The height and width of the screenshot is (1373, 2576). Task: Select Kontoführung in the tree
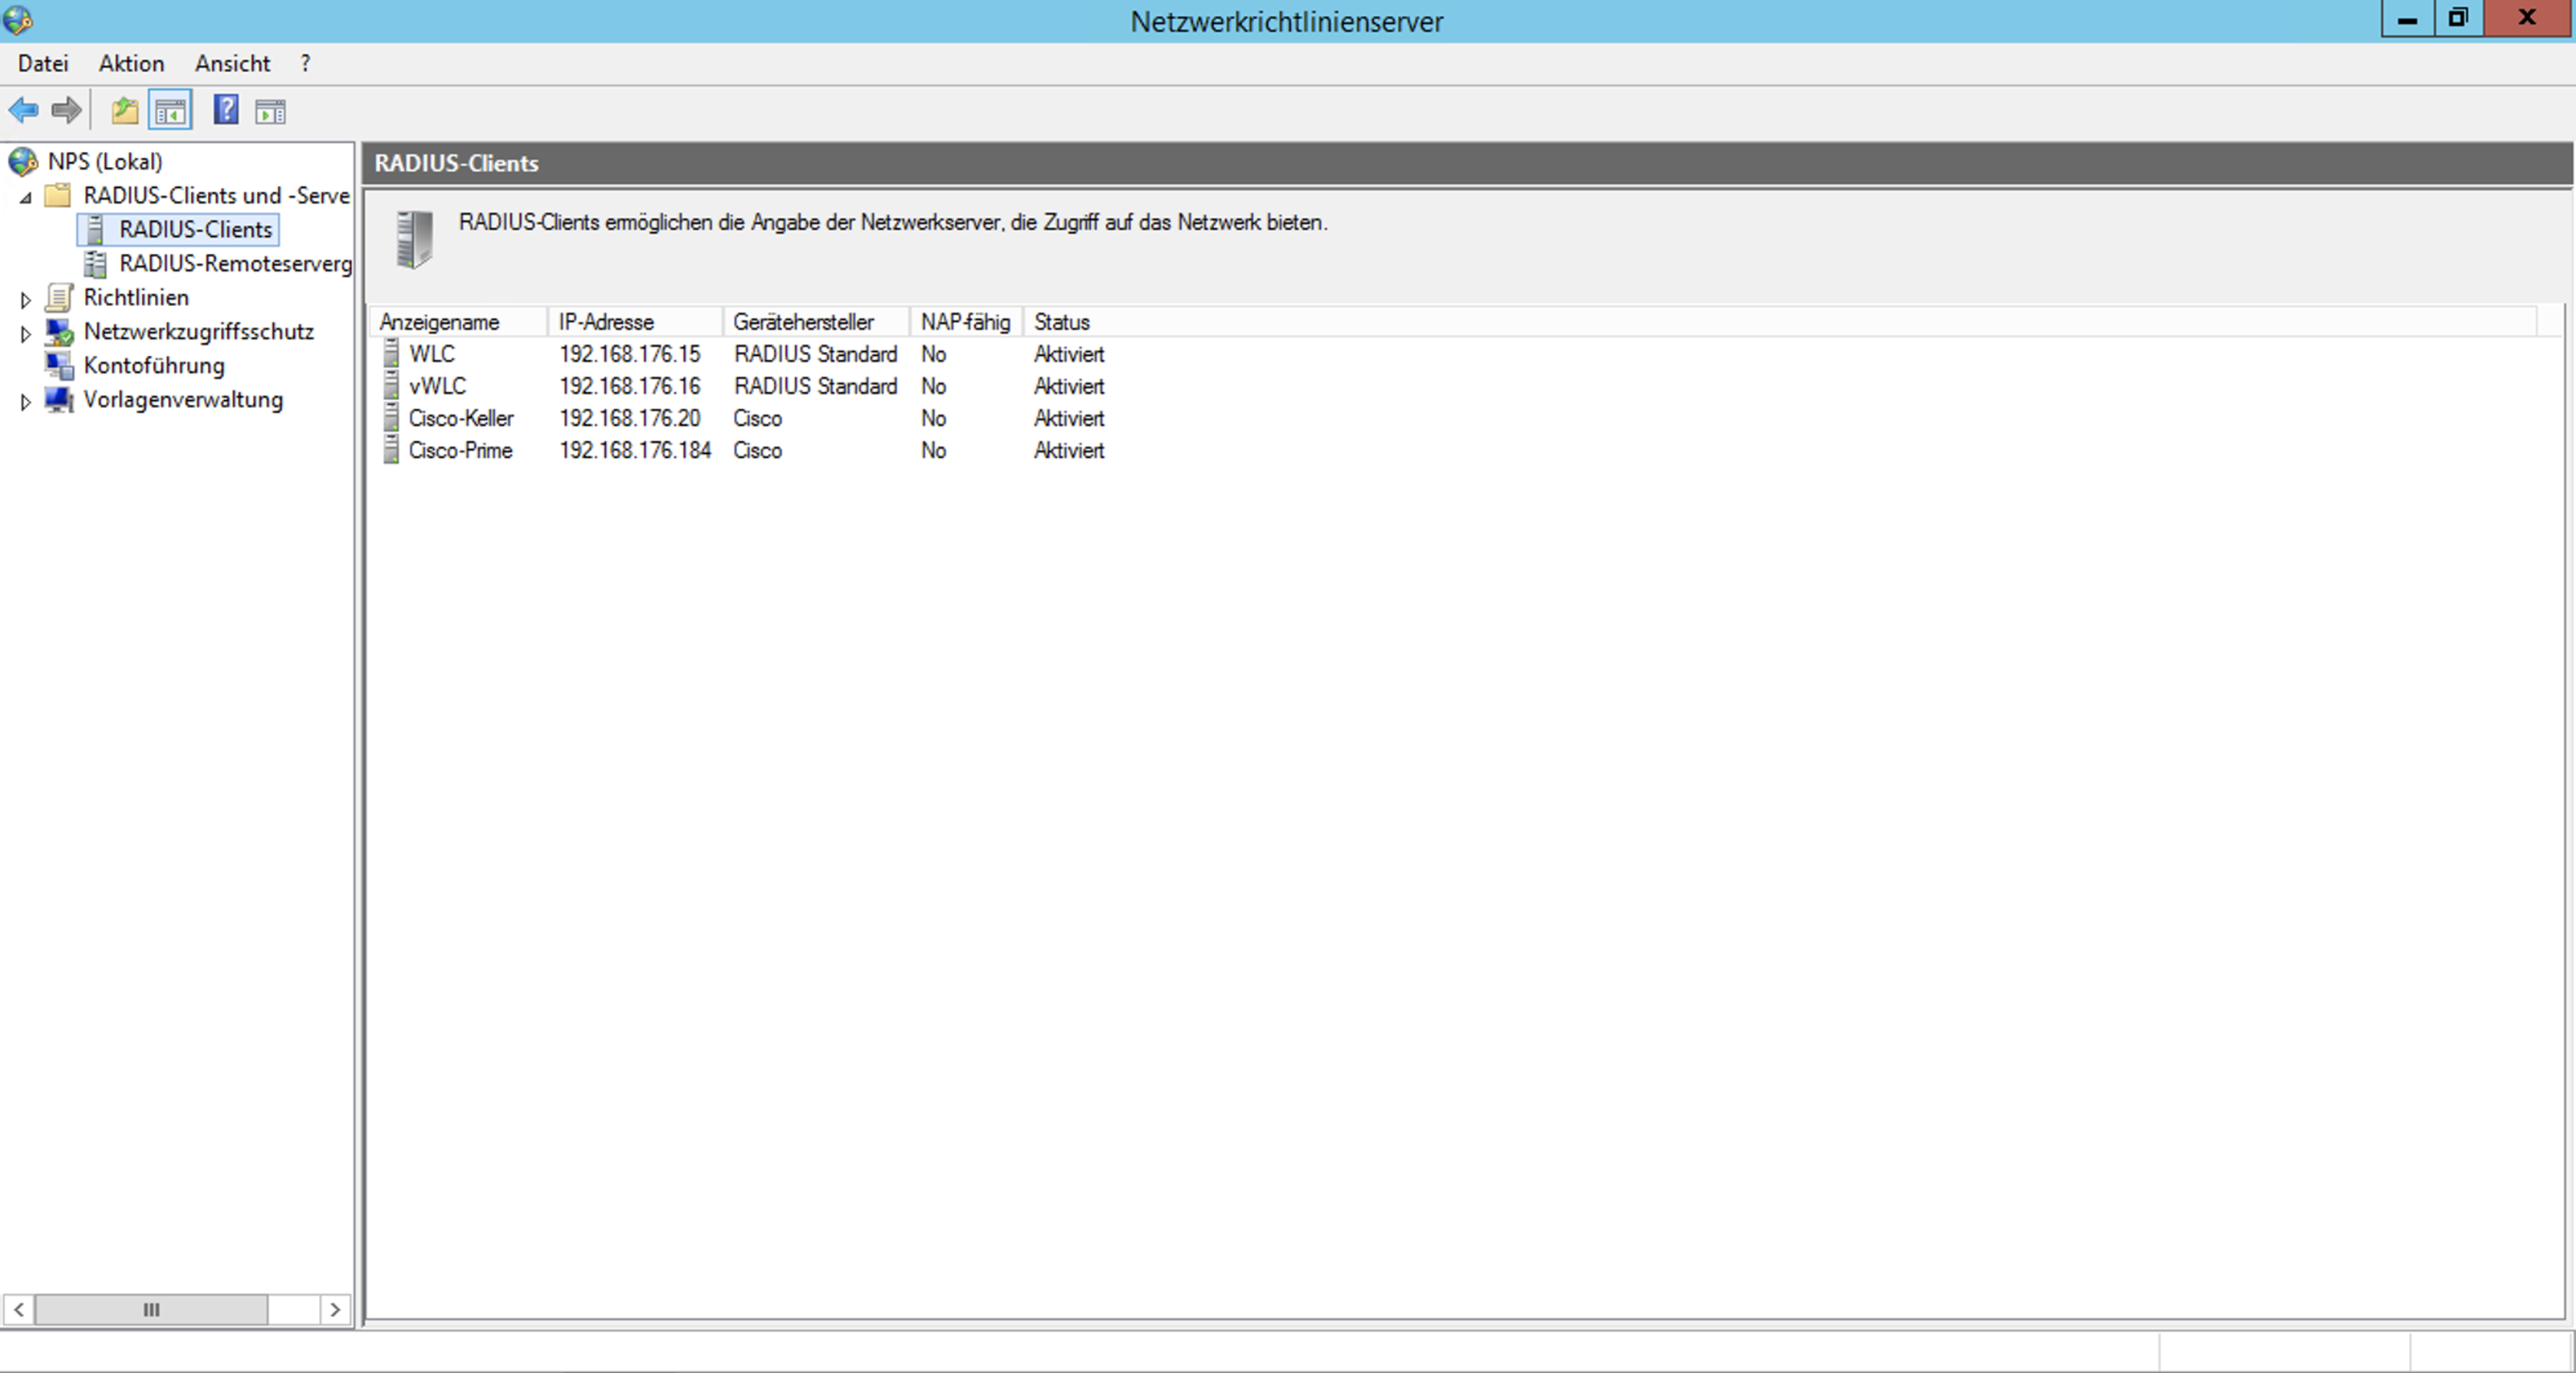point(154,365)
